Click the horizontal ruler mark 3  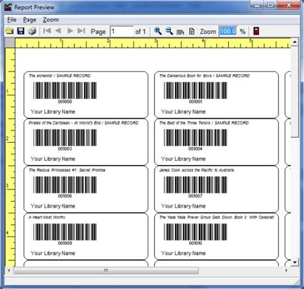(156, 40)
